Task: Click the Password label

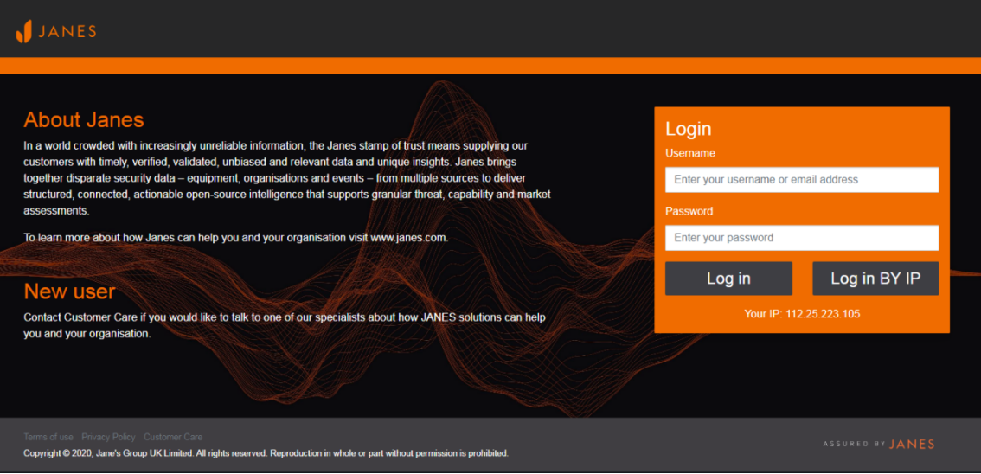Action: [x=689, y=211]
